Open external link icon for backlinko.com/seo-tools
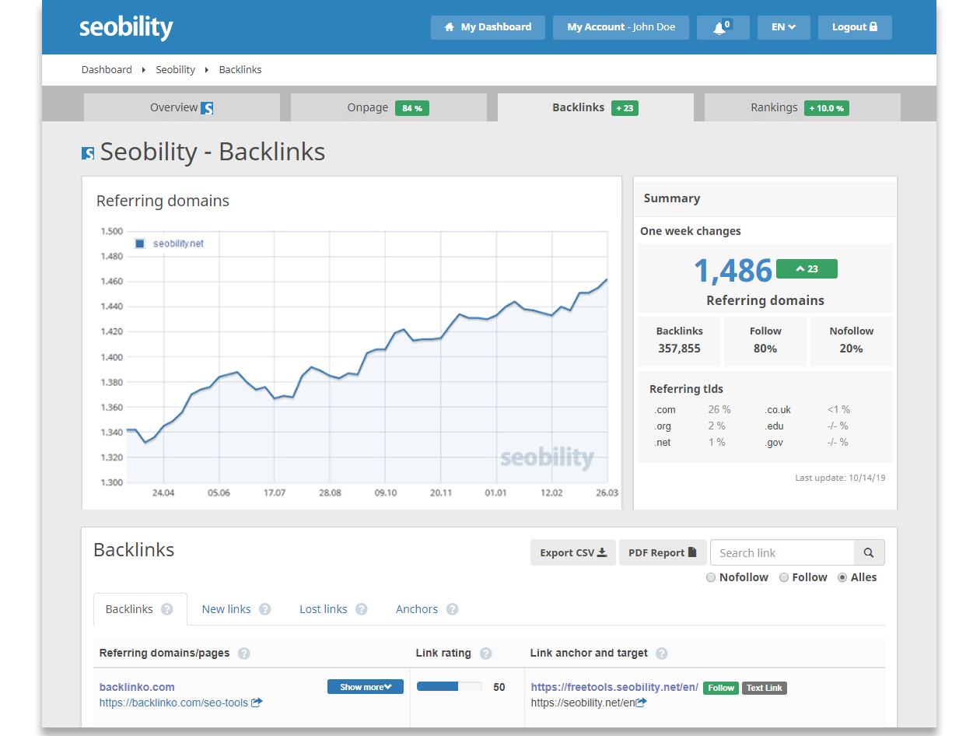980x736 pixels. point(257,703)
